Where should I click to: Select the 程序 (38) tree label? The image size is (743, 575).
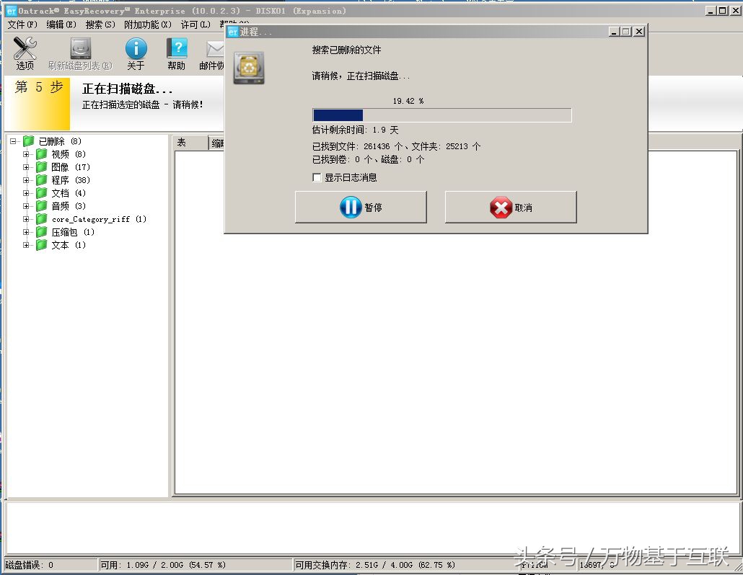71,180
